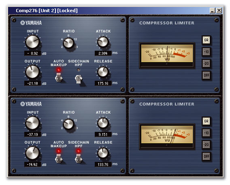
Task: Select -10 meter mode on the lower unit
Action: point(206,133)
